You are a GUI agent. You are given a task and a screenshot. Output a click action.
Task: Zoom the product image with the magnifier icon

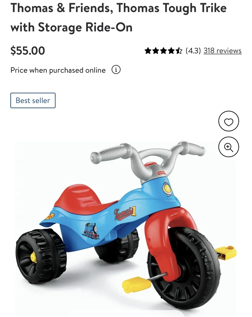(228, 147)
